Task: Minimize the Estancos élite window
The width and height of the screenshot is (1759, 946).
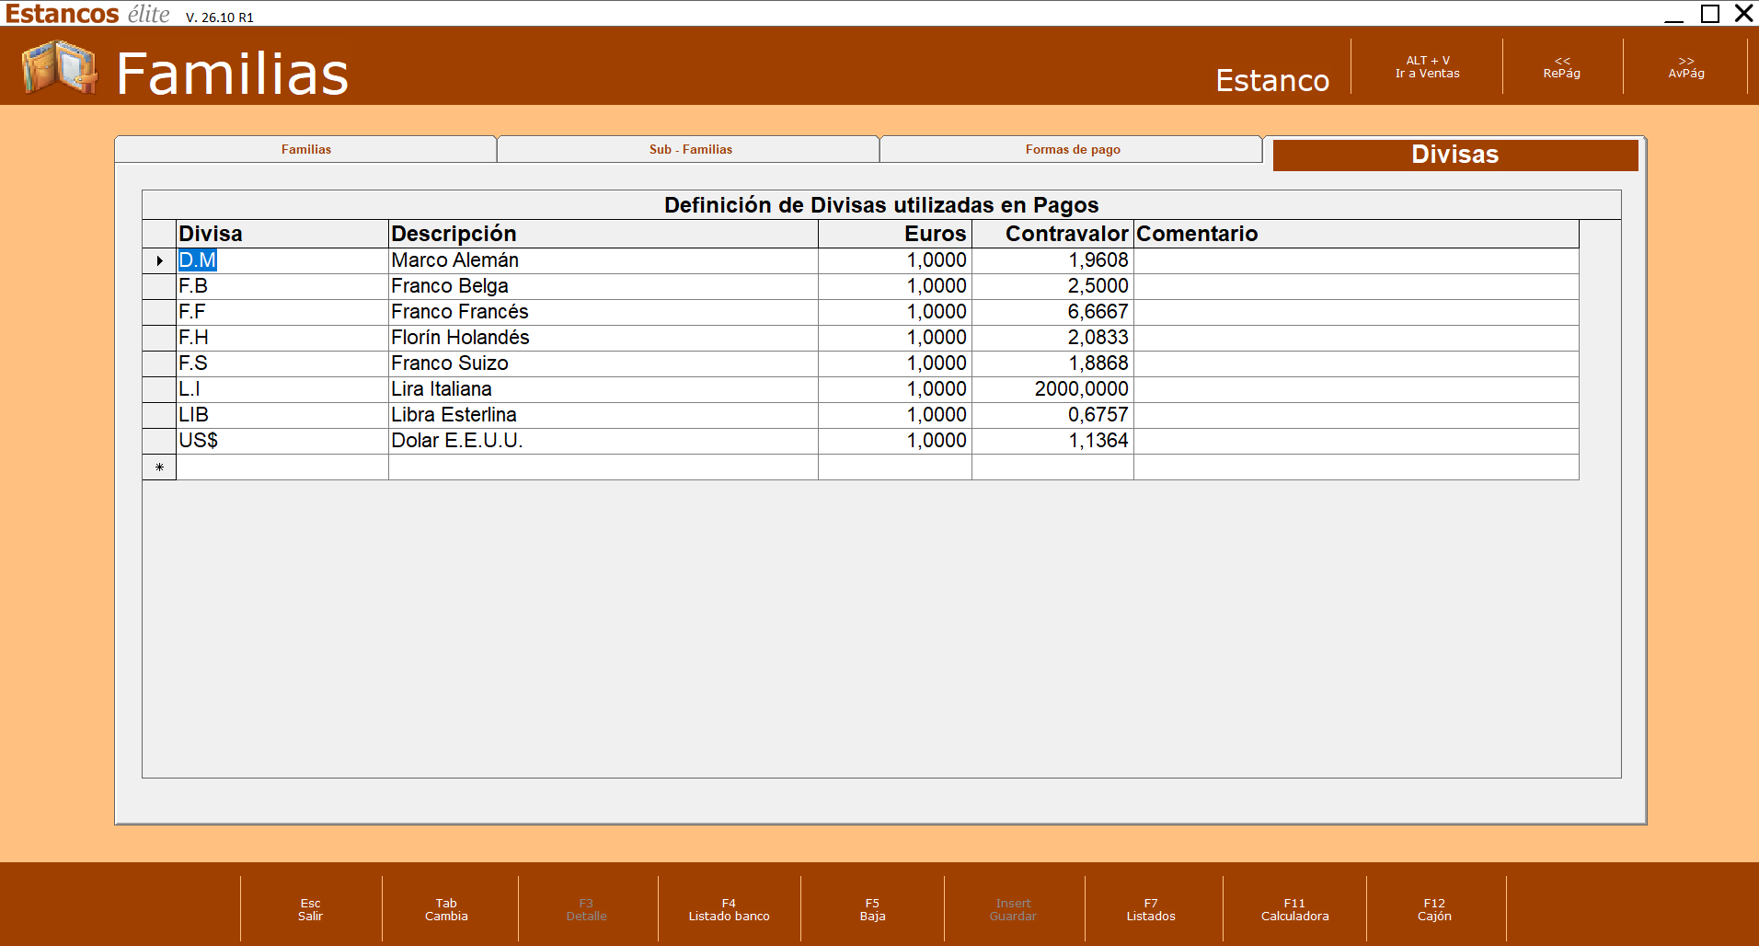Action: (1674, 14)
